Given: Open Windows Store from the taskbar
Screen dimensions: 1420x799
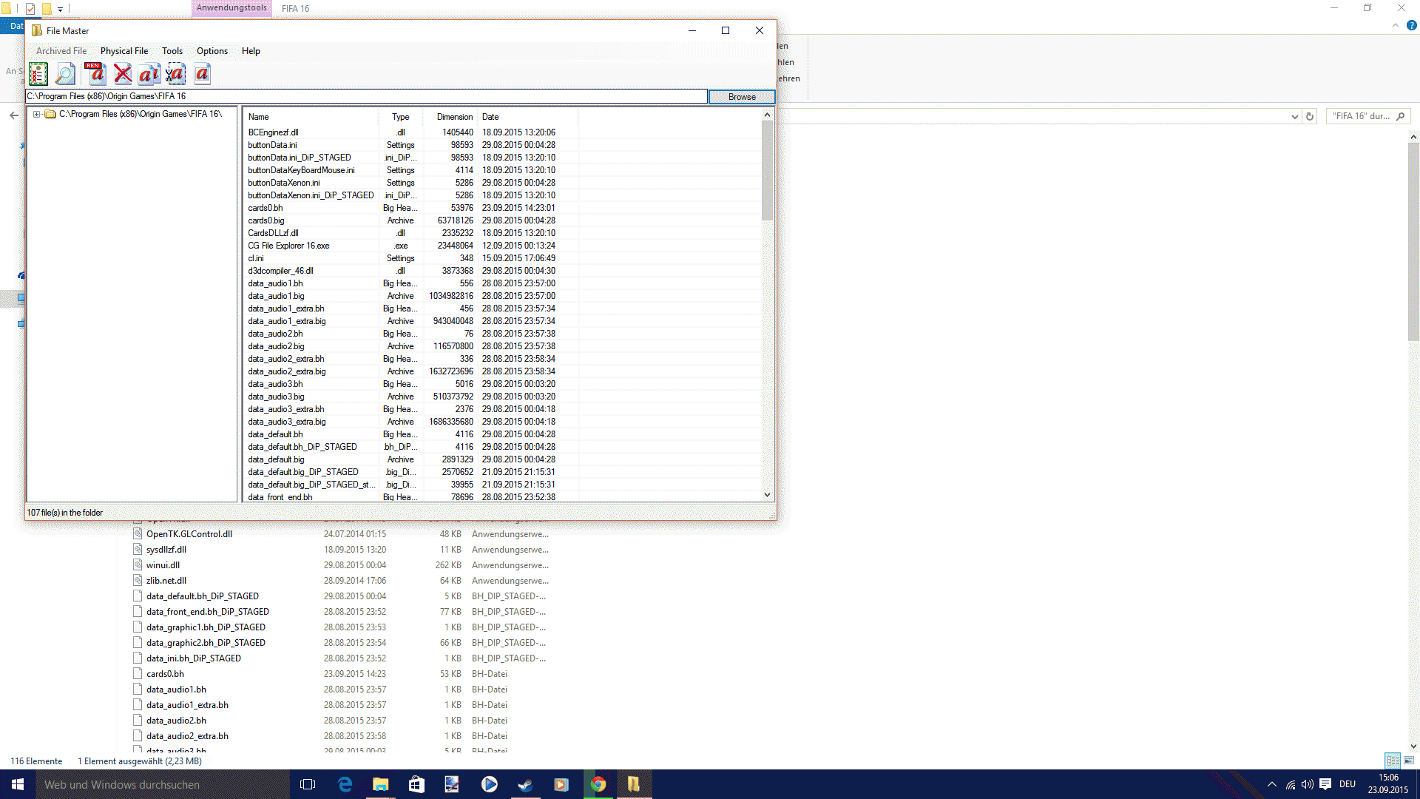Looking at the screenshot, I should point(416,784).
